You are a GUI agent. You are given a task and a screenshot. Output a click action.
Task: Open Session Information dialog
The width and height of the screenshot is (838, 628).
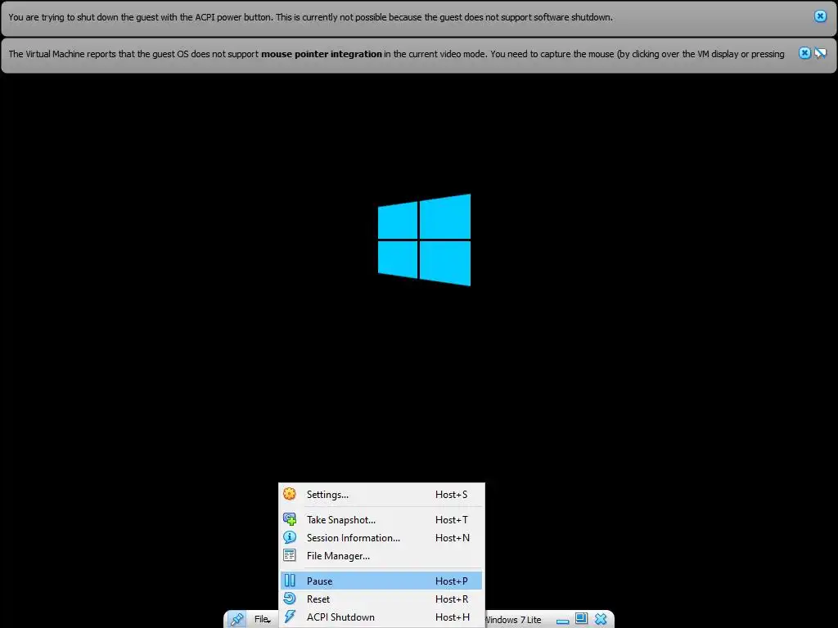pos(381,538)
